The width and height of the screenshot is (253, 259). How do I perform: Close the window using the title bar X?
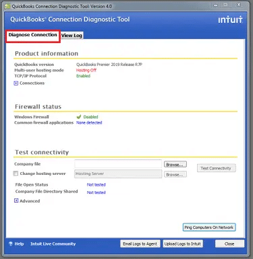(239, 5)
